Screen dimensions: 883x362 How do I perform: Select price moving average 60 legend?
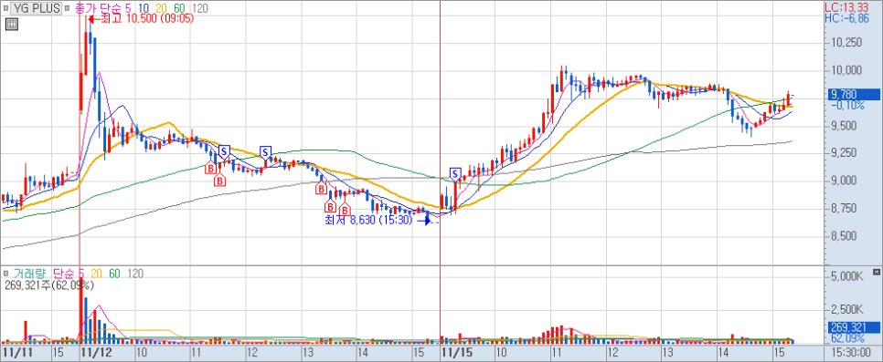tap(180, 8)
